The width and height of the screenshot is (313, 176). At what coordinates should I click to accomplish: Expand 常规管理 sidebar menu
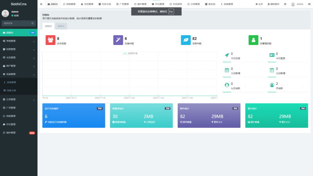(x=18, y=41)
